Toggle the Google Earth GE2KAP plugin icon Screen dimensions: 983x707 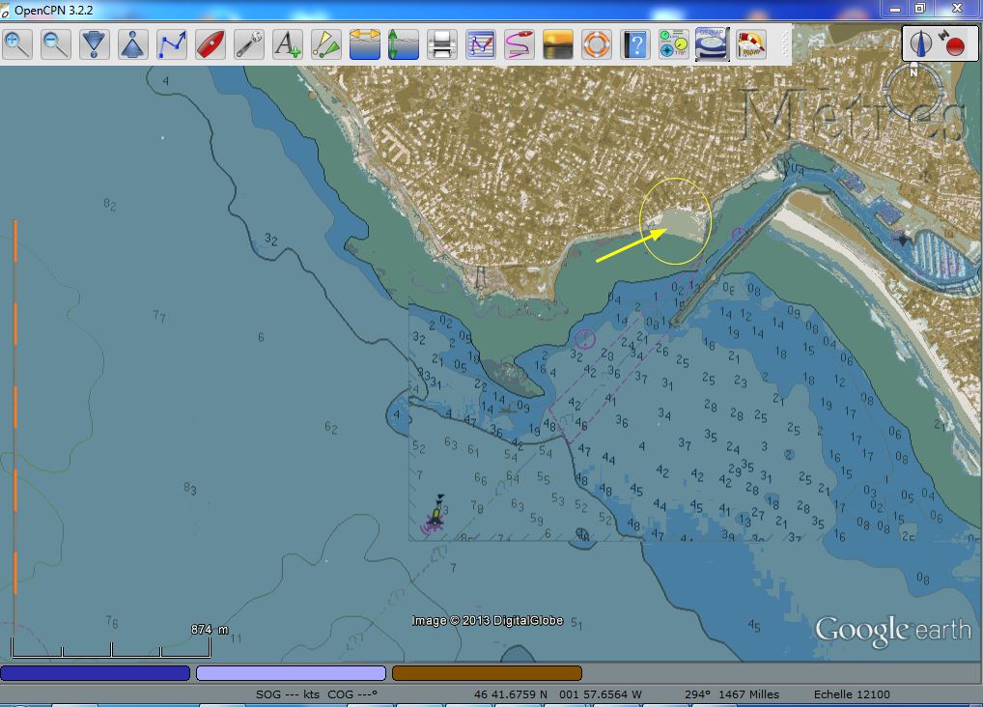[x=713, y=44]
